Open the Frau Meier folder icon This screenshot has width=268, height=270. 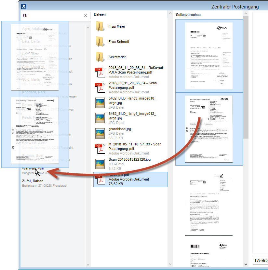point(100,26)
